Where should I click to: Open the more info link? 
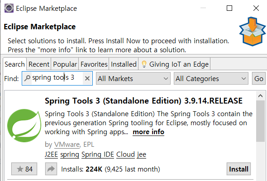click(x=148, y=132)
